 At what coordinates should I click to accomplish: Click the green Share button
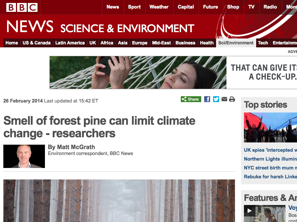(191, 99)
